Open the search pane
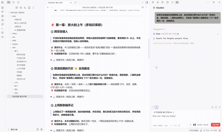222x132 pixels. [13, 3]
